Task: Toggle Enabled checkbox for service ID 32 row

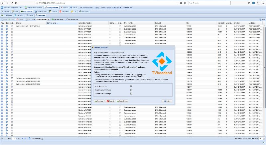Action: pyautogui.click(x=12, y=29)
